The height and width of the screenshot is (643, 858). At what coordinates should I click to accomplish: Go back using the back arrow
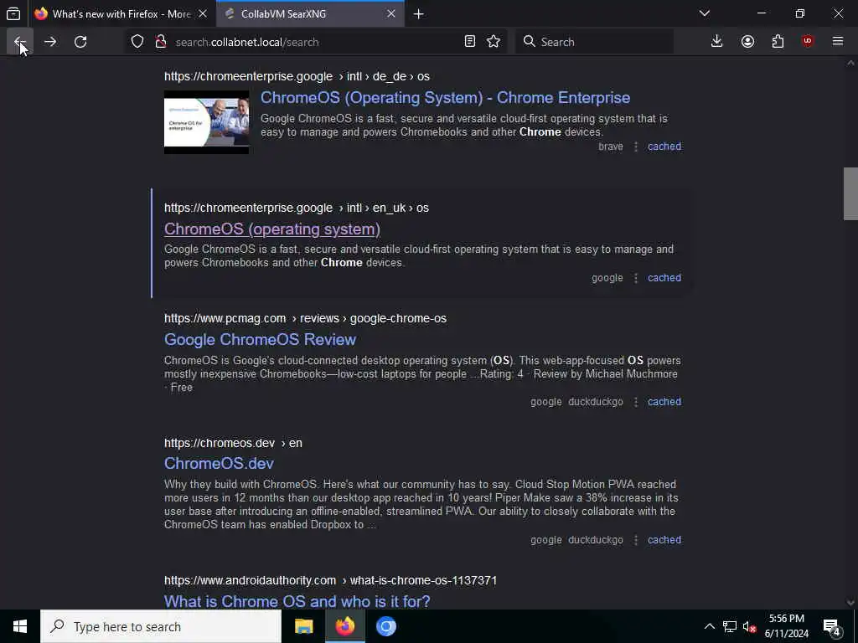(x=20, y=42)
